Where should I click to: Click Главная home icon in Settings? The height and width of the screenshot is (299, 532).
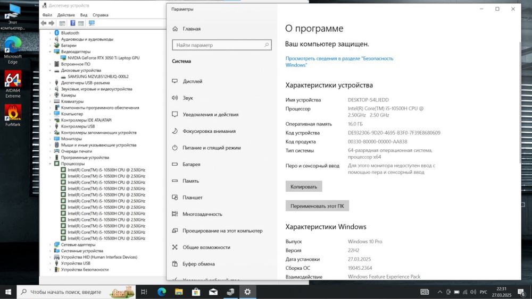click(x=175, y=29)
